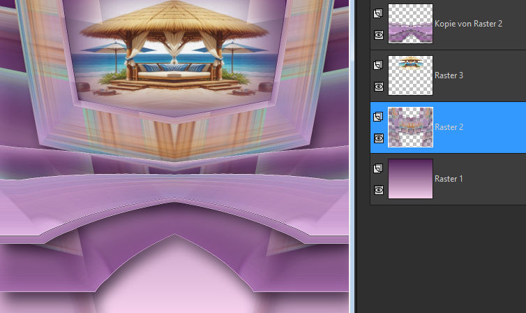This screenshot has width=526, height=313.
Task: Hide the Raster 1 layer
Action: pos(378,190)
